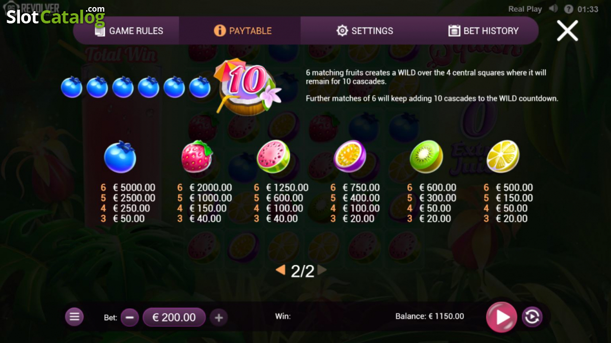Select the Paytable tab
This screenshot has width=611, height=343.
(243, 31)
